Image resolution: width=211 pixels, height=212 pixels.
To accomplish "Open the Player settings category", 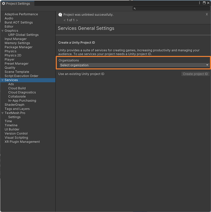I will point(9,59).
